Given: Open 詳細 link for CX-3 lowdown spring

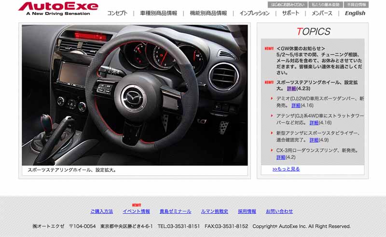Looking at the screenshot, I should (x=281, y=158).
